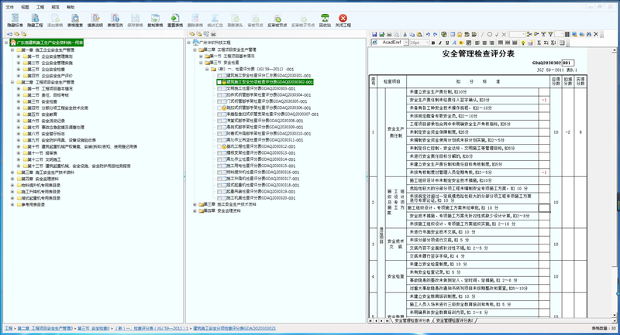
Task: Click the form sheet vertical scrollbar down arrow
Action: (614, 315)
